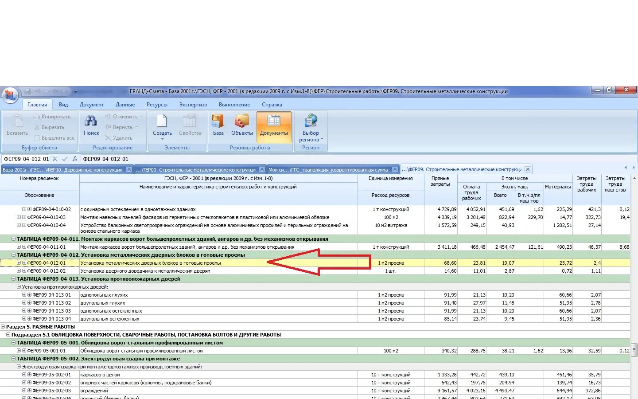
Task: Open Свойства properties from the ribbon
Action: (190, 125)
